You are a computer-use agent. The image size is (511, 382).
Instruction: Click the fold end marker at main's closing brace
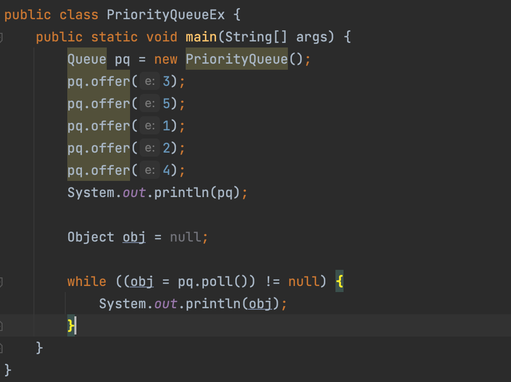pos(1,348)
